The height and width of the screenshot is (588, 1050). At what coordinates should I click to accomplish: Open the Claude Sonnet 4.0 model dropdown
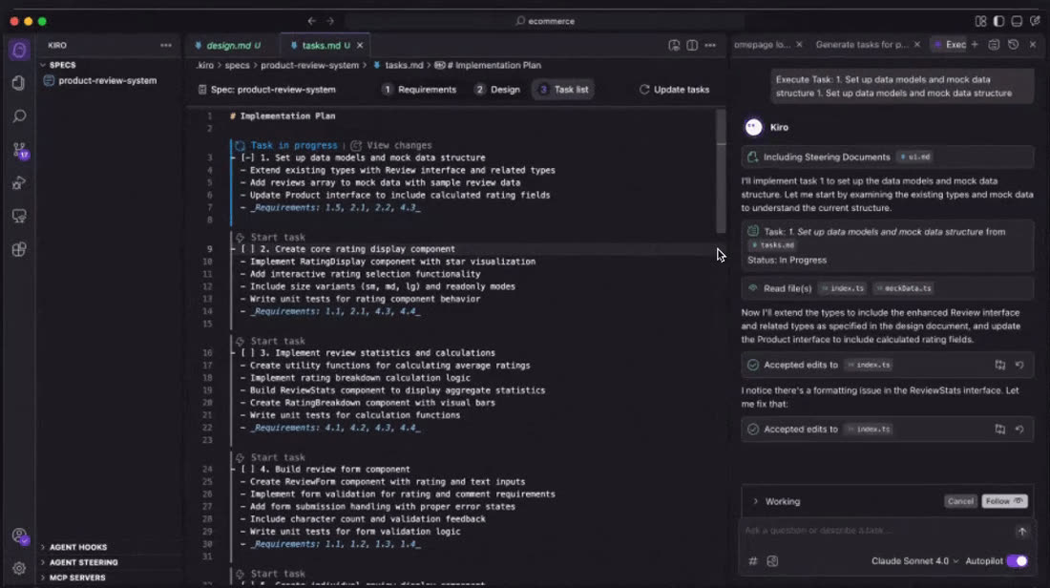914,561
